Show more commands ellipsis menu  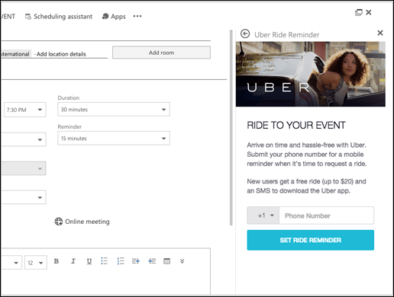pyautogui.click(x=137, y=16)
